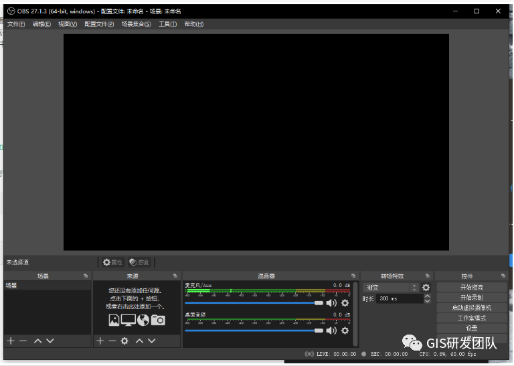Viewport: 514px width, 366px height.
Task: Click the 开始录制 start recording button
Action: 472,298
